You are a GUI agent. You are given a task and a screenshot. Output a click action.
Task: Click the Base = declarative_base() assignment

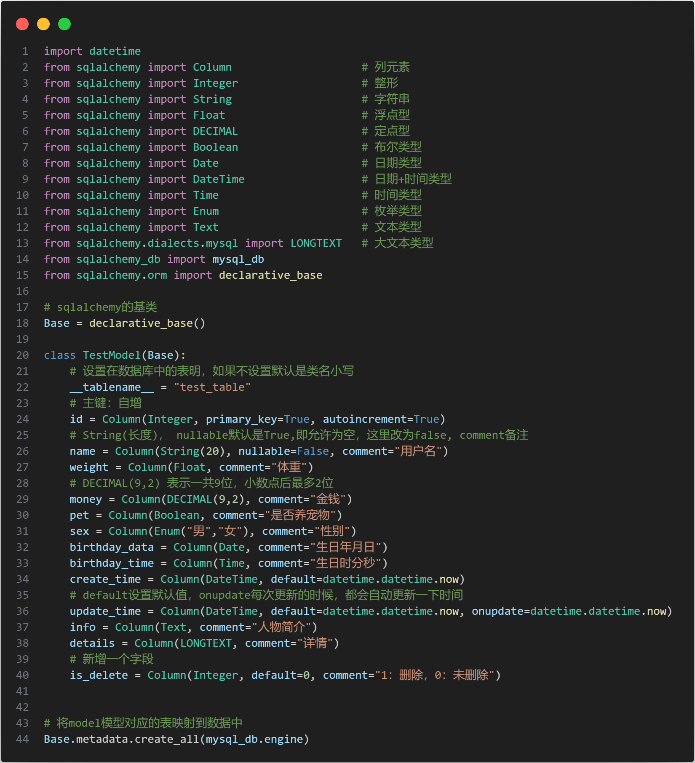pos(125,323)
